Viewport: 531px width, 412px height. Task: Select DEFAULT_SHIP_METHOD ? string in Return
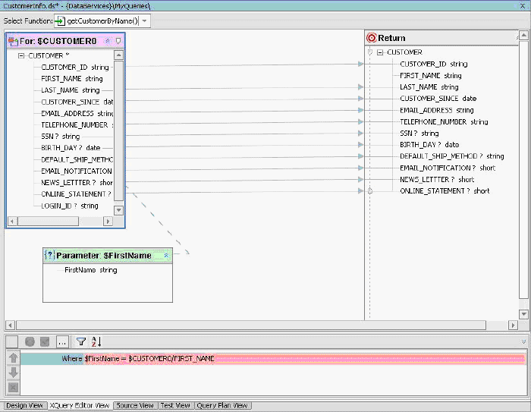(452, 156)
